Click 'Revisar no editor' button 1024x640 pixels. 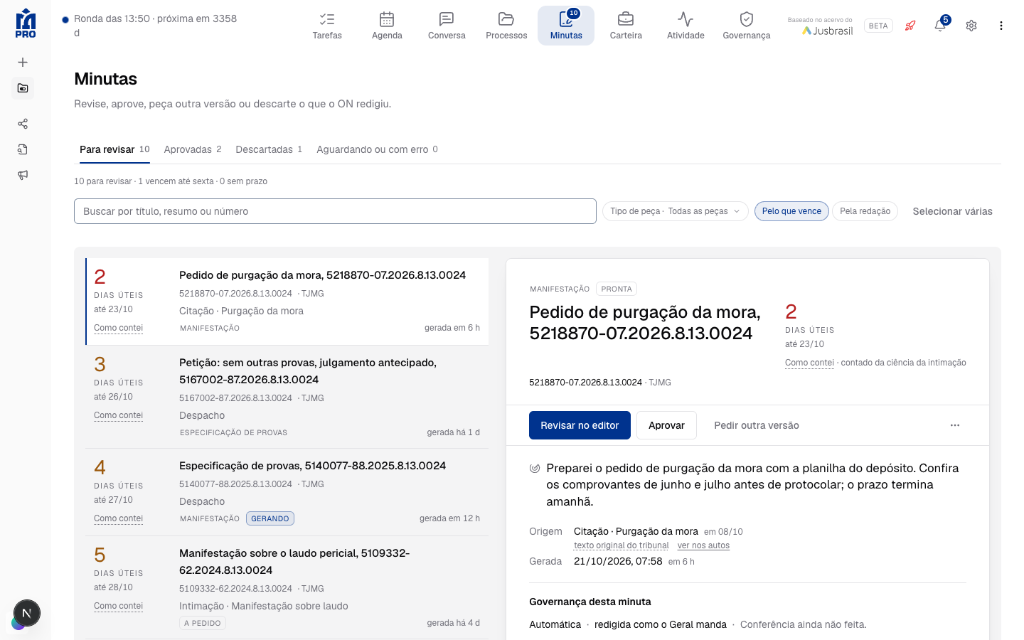580,425
